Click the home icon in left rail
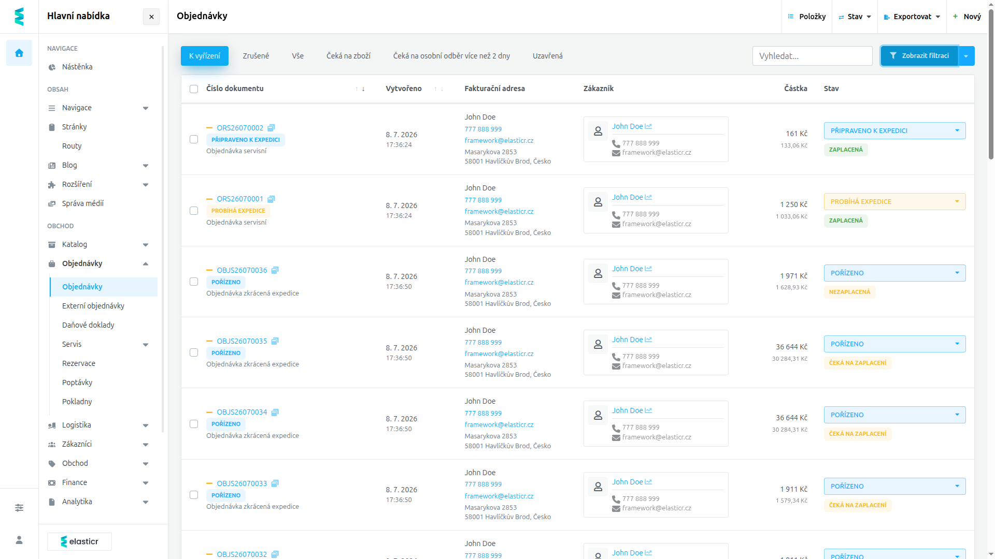995x559 pixels. pyautogui.click(x=19, y=53)
